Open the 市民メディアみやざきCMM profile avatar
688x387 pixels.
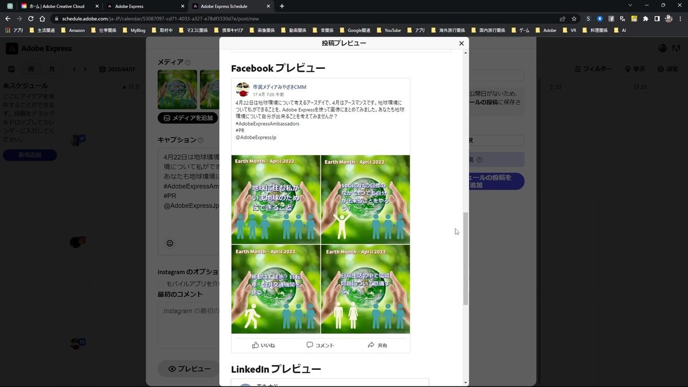243,89
